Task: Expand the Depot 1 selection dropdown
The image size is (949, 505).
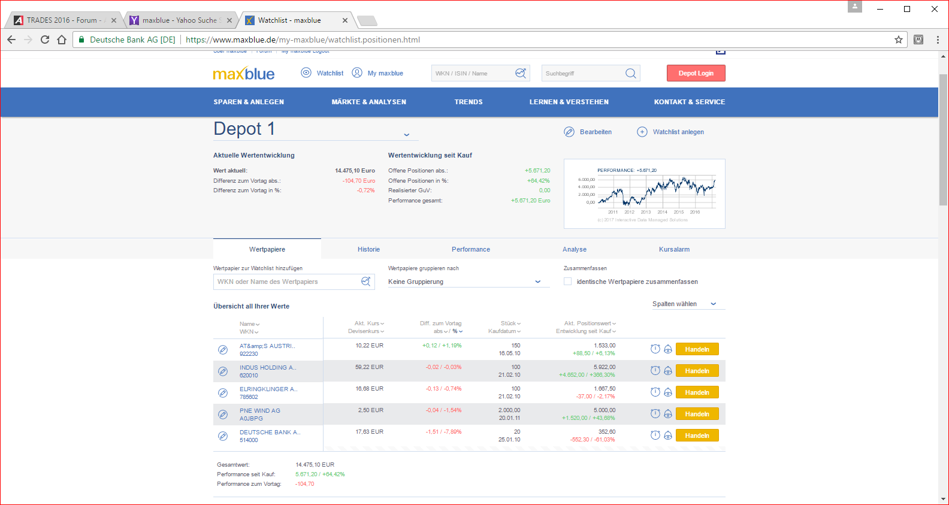Action: click(406, 135)
